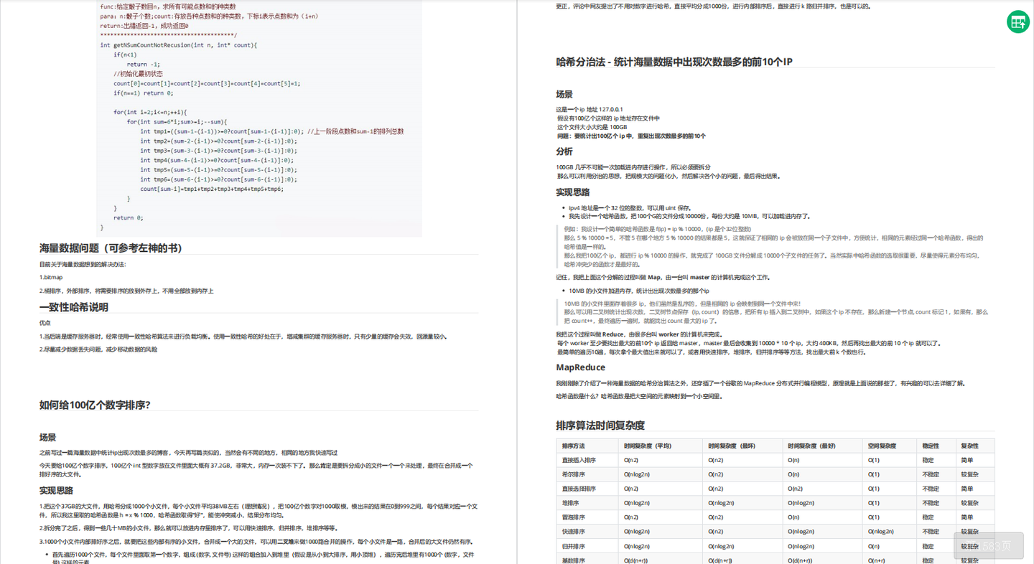Click 'O(n2)' best-case cell in 直接选择排序 row

coord(796,489)
